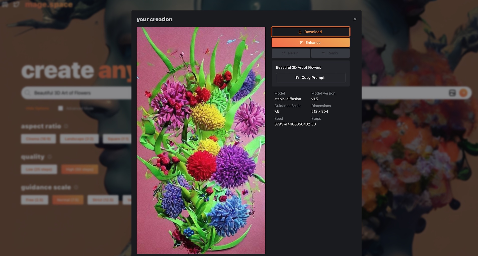Viewport: 478px width, 256px height.
Task: Click the mage.space logo in the background
Action: point(49,5)
